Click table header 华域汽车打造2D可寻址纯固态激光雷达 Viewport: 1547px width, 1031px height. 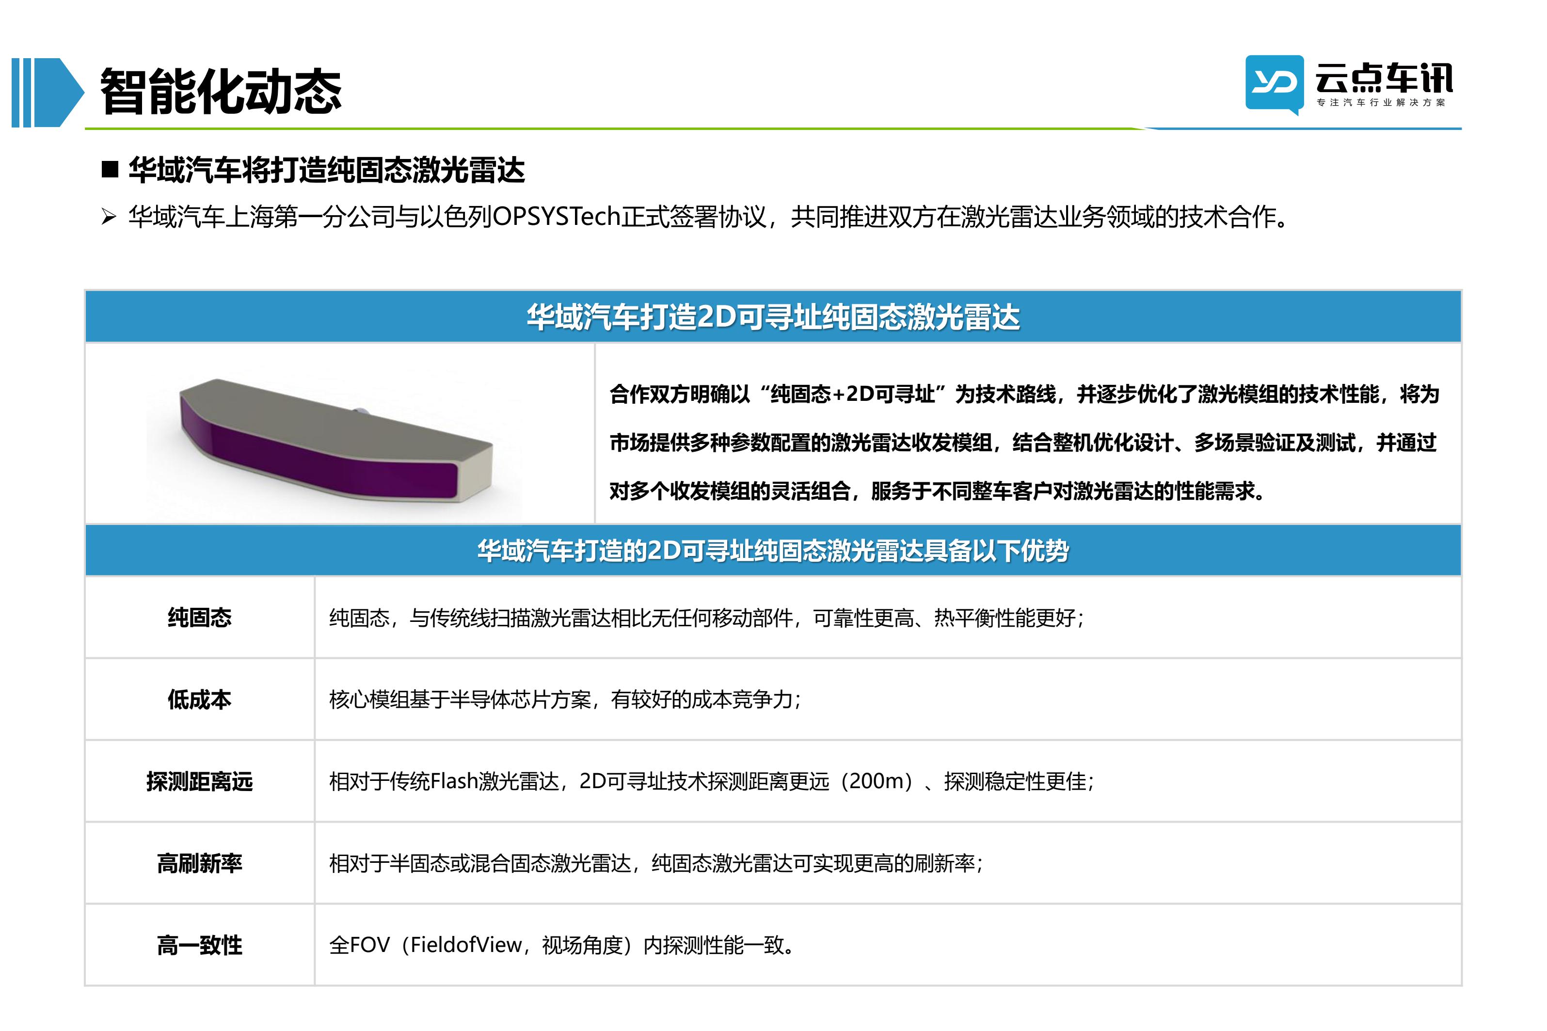(772, 317)
